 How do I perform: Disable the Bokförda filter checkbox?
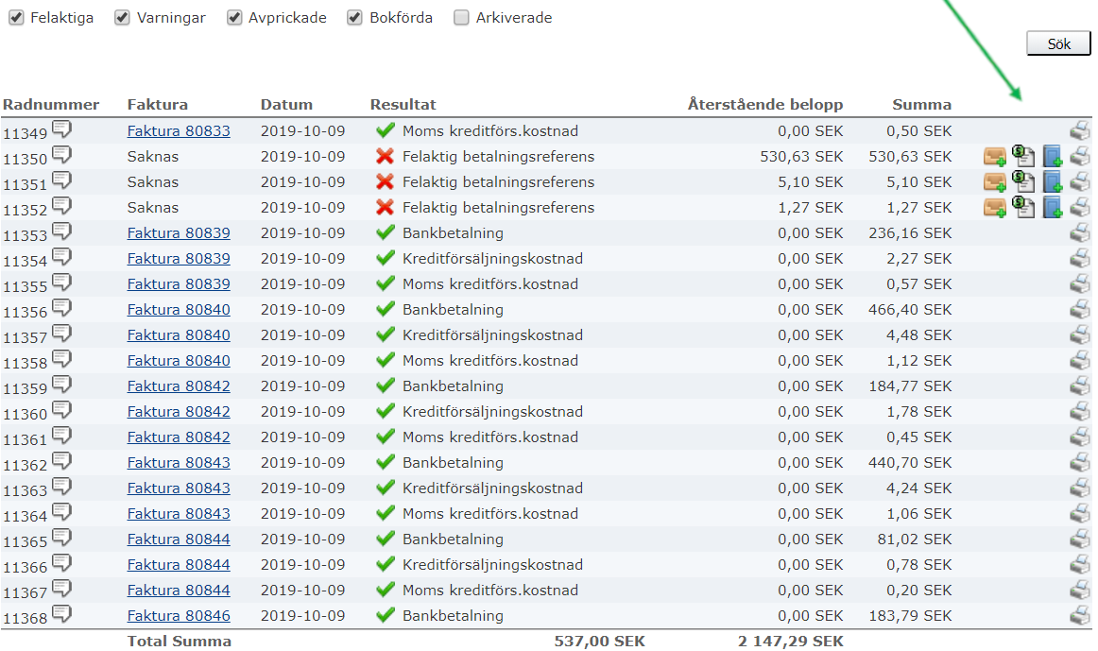354,18
